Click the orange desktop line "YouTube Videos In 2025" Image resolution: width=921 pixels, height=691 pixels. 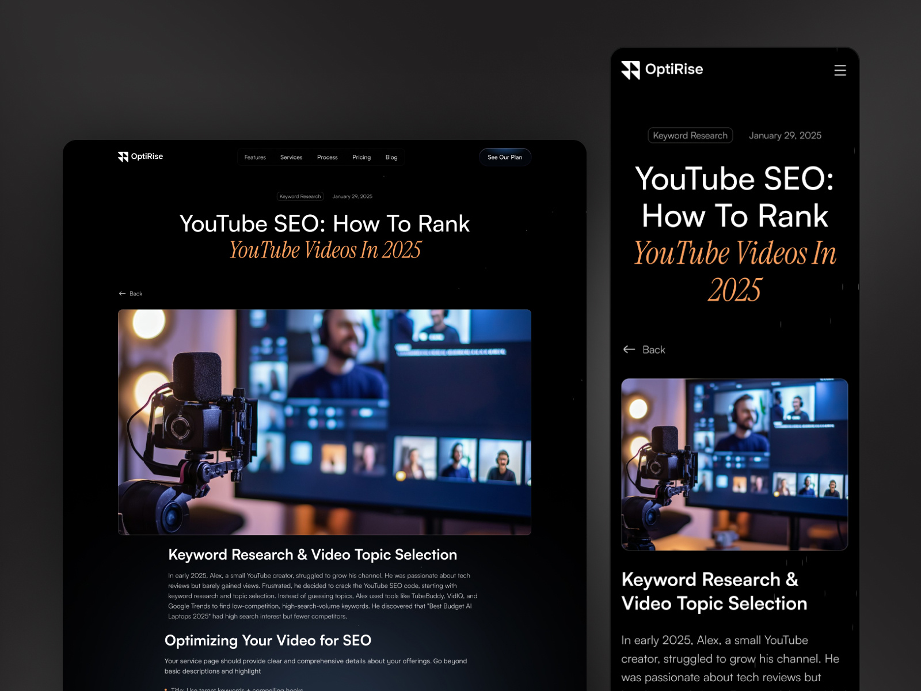click(326, 250)
